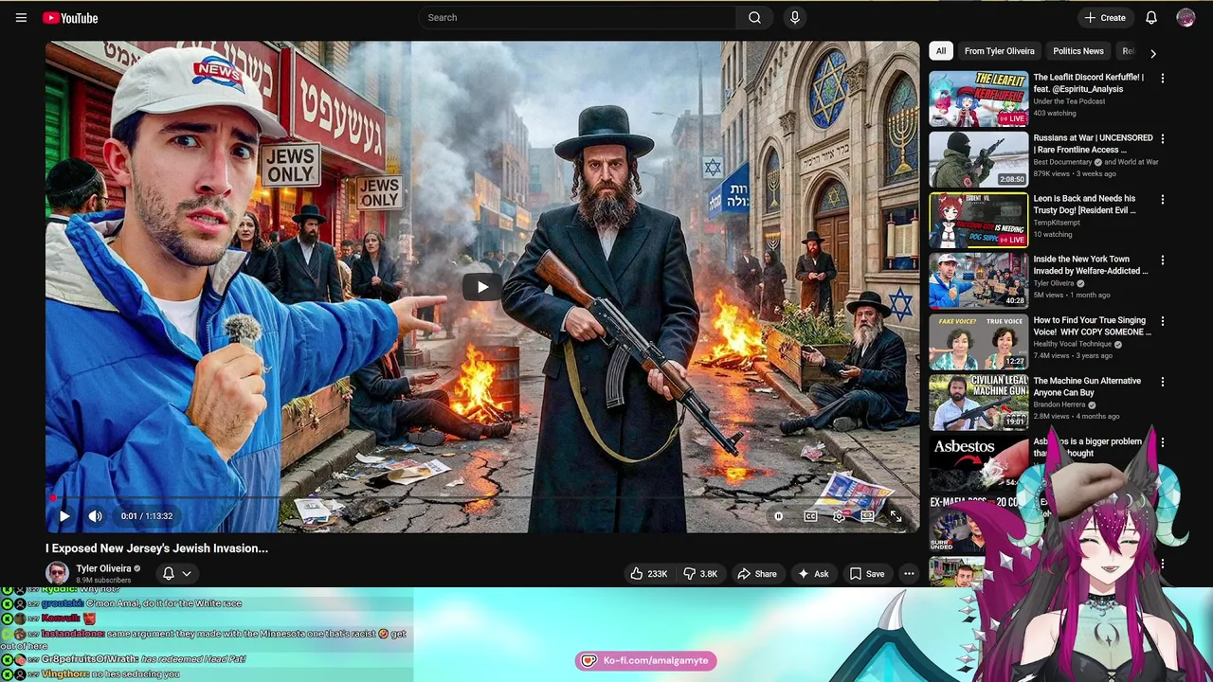Mute the video with the speaker icon
Viewport: 1213px width, 682px height.
[95, 515]
